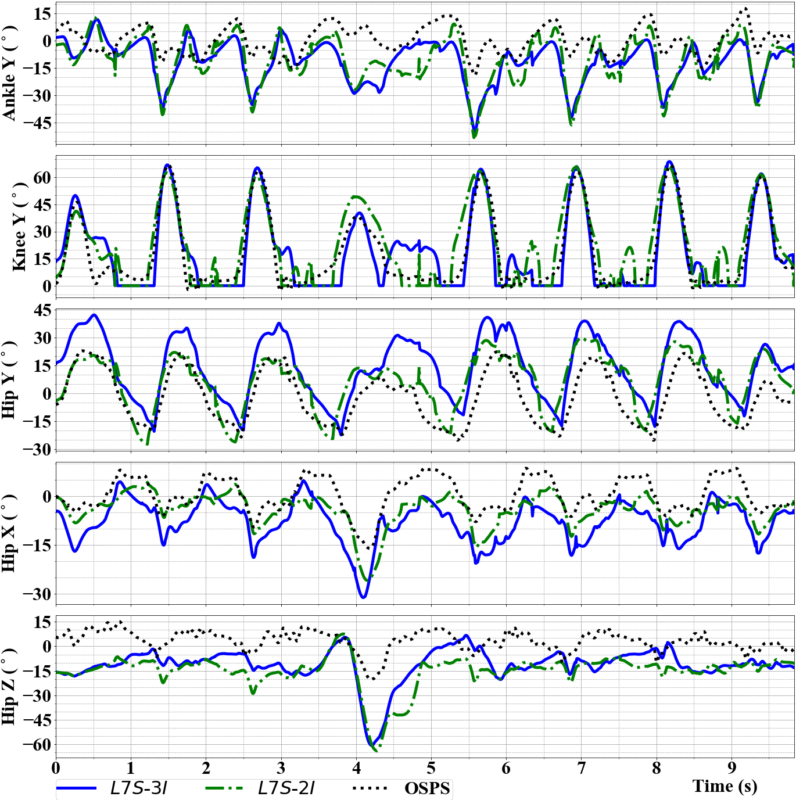Viewport: 796px width, 800px height.
Task: Click the blue solid line sample in the legend
Action: click(x=76, y=788)
